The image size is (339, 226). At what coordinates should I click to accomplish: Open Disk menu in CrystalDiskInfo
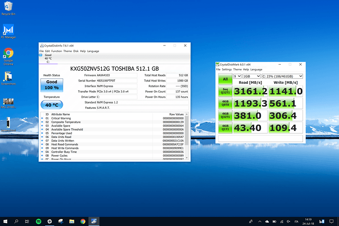pos(76,51)
